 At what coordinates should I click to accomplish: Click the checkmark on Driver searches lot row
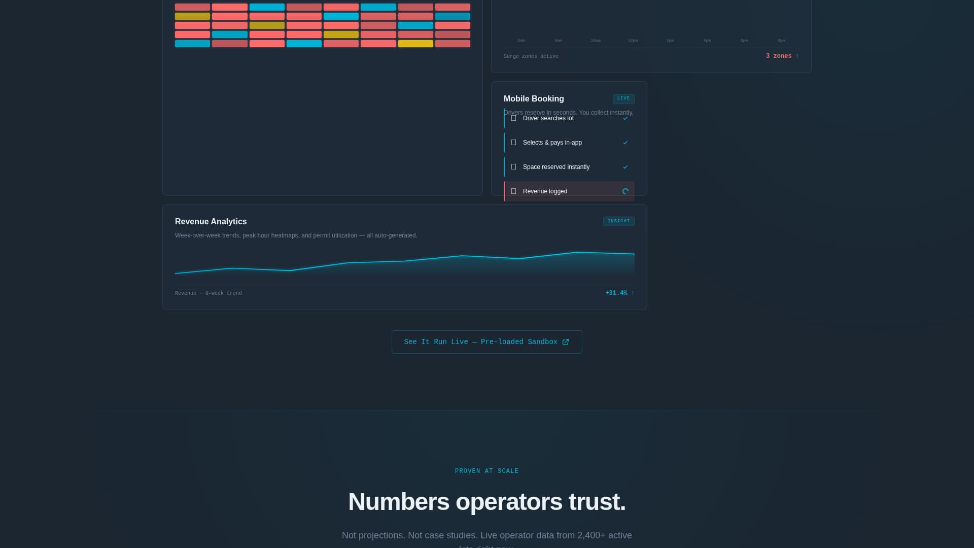pyautogui.click(x=625, y=118)
